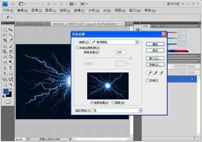
Task: Click the 颜色容差 value field
Action: [x=121, y=52]
